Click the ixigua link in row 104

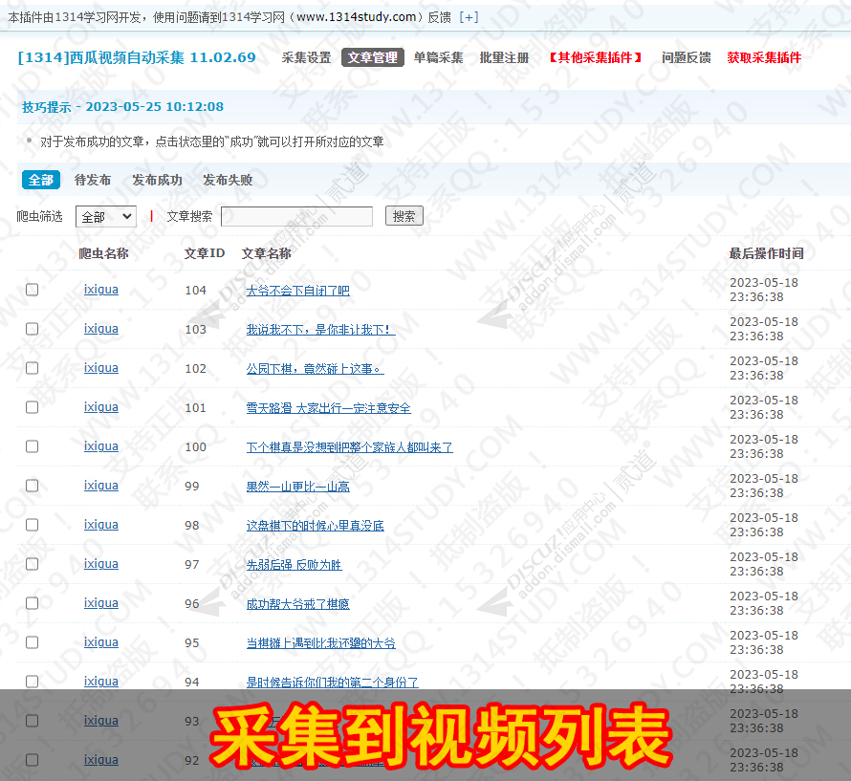pos(101,290)
